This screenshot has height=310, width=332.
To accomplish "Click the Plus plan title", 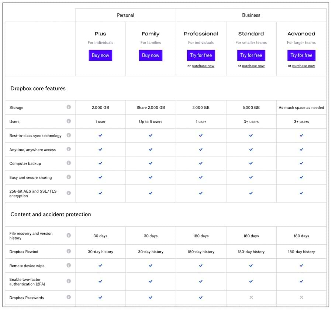I will point(100,34).
